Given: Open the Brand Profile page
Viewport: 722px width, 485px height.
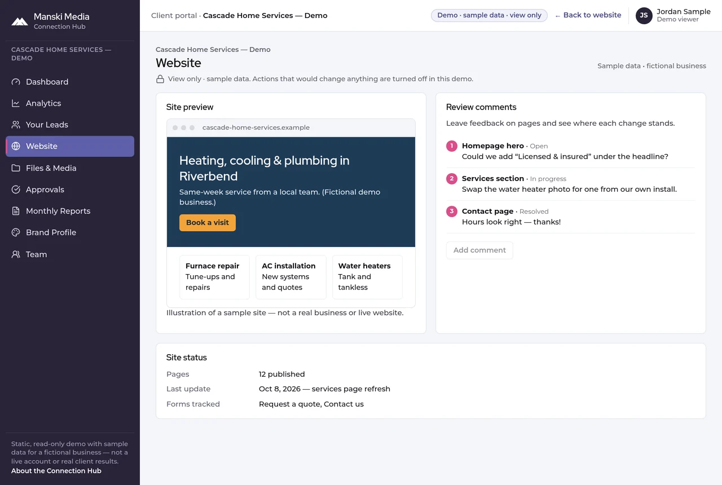Looking at the screenshot, I should pyautogui.click(x=70, y=232).
